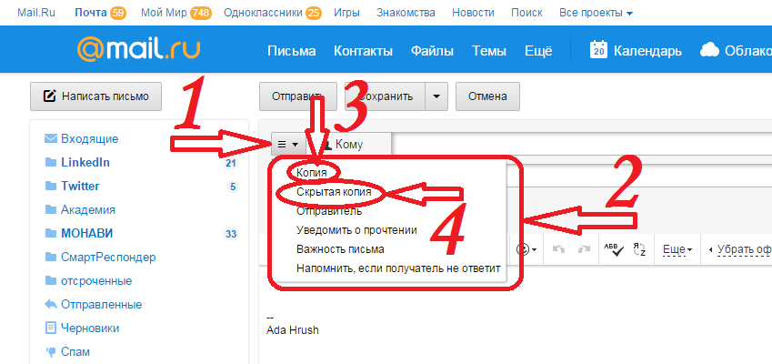
Task: Click the Академия folder icon
Action: coord(51,210)
